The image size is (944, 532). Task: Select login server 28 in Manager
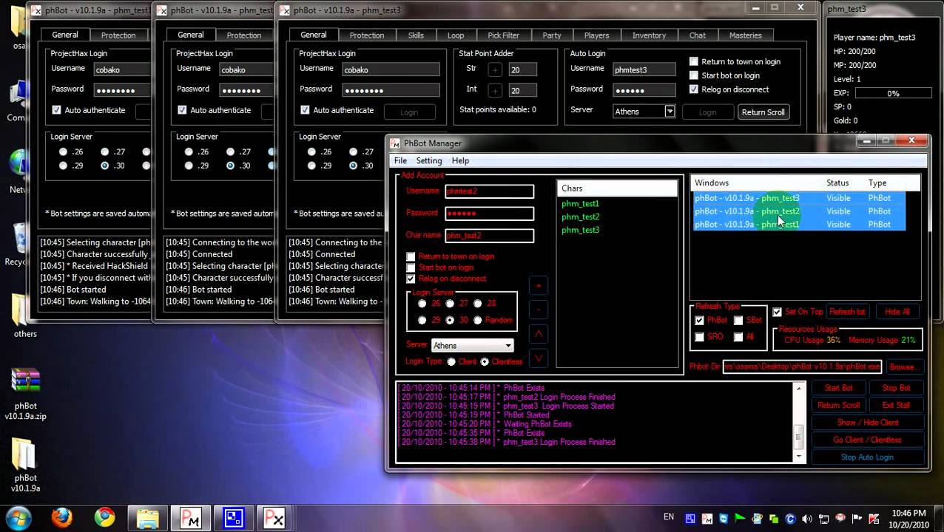tap(477, 304)
